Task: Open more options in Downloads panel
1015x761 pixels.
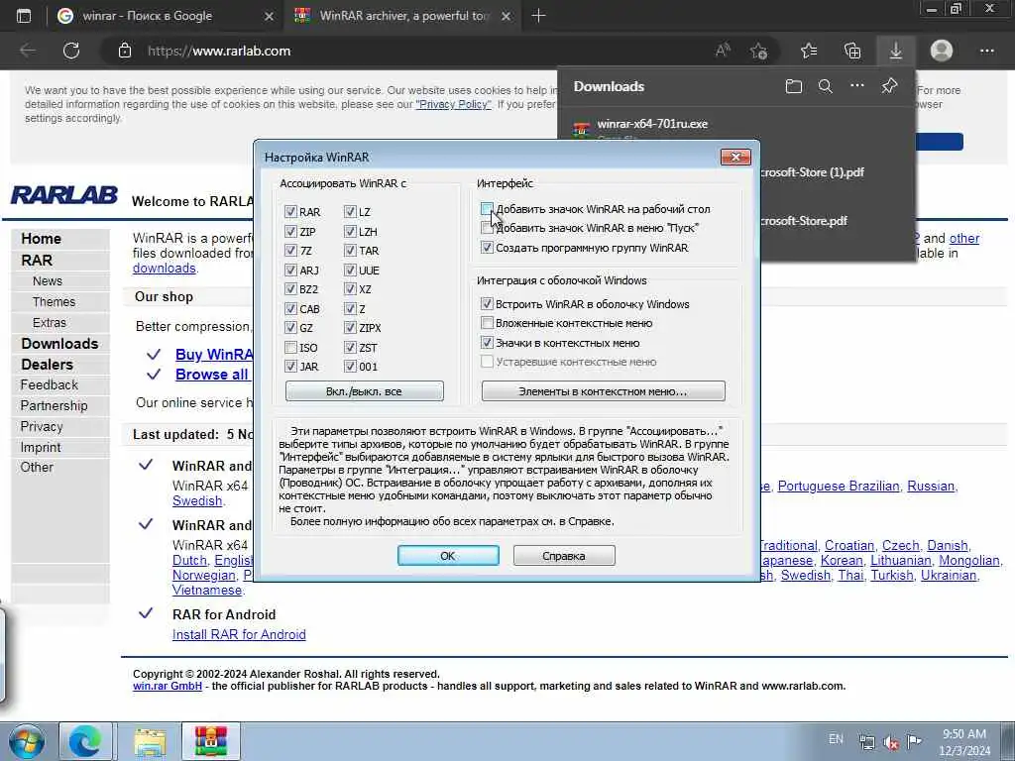Action: (857, 85)
